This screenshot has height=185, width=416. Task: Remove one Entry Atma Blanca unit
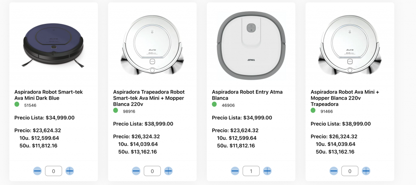pos(235,171)
